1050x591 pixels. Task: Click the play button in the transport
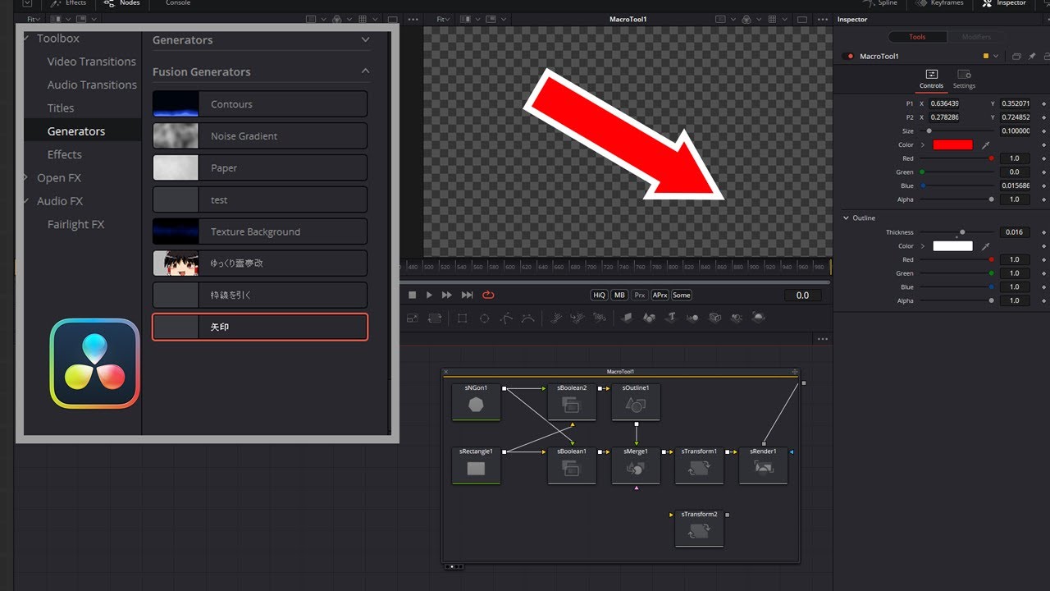click(429, 295)
